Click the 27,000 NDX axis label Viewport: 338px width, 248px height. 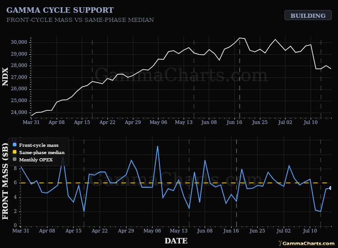coord(19,77)
